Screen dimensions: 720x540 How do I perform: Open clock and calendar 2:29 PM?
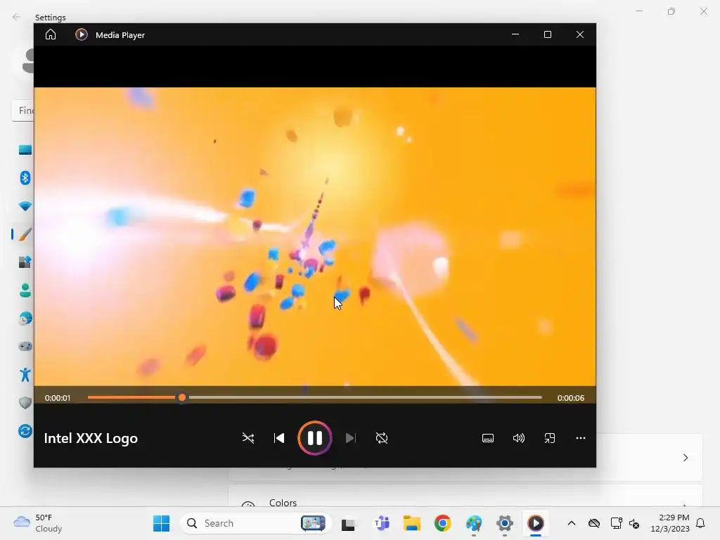click(670, 523)
